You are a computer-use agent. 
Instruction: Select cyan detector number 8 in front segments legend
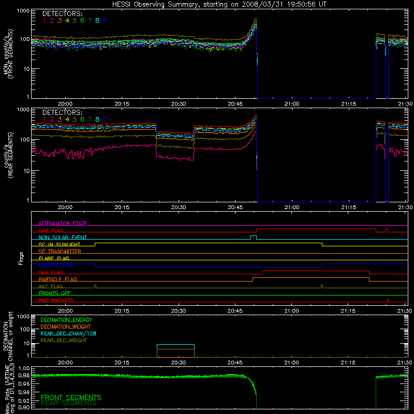(x=97, y=21)
